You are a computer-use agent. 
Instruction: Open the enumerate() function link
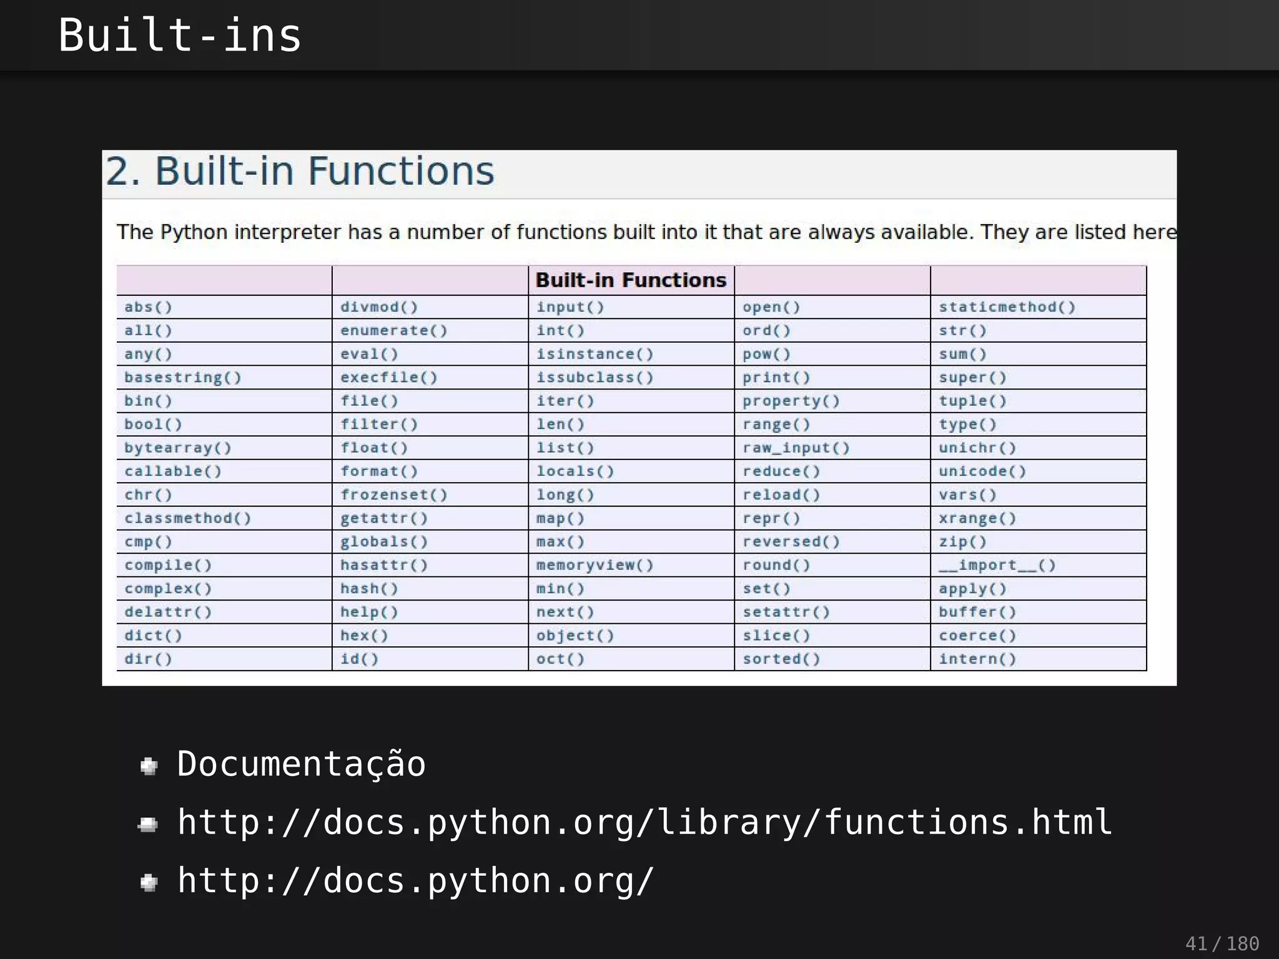coord(393,331)
